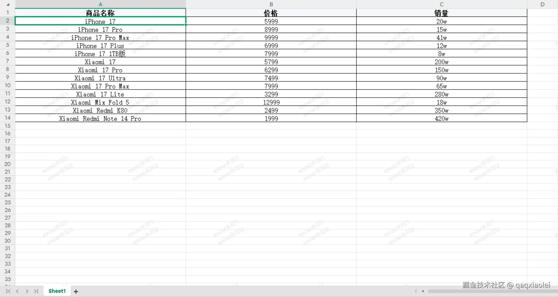The width and height of the screenshot is (558, 297).
Task: Select the column B header
Action: click(x=271, y=4)
